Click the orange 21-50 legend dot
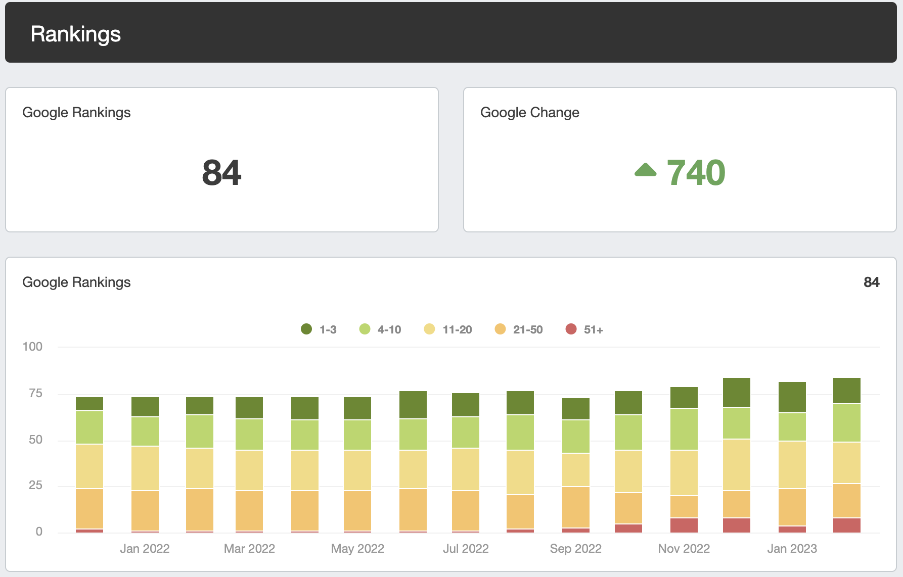This screenshot has height=577, width=903. 501,329
